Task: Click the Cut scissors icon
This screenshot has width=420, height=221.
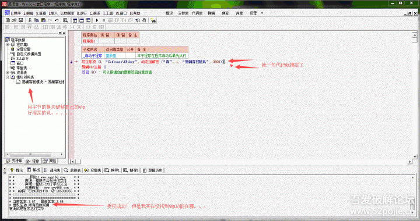Action: pos(30,20)
